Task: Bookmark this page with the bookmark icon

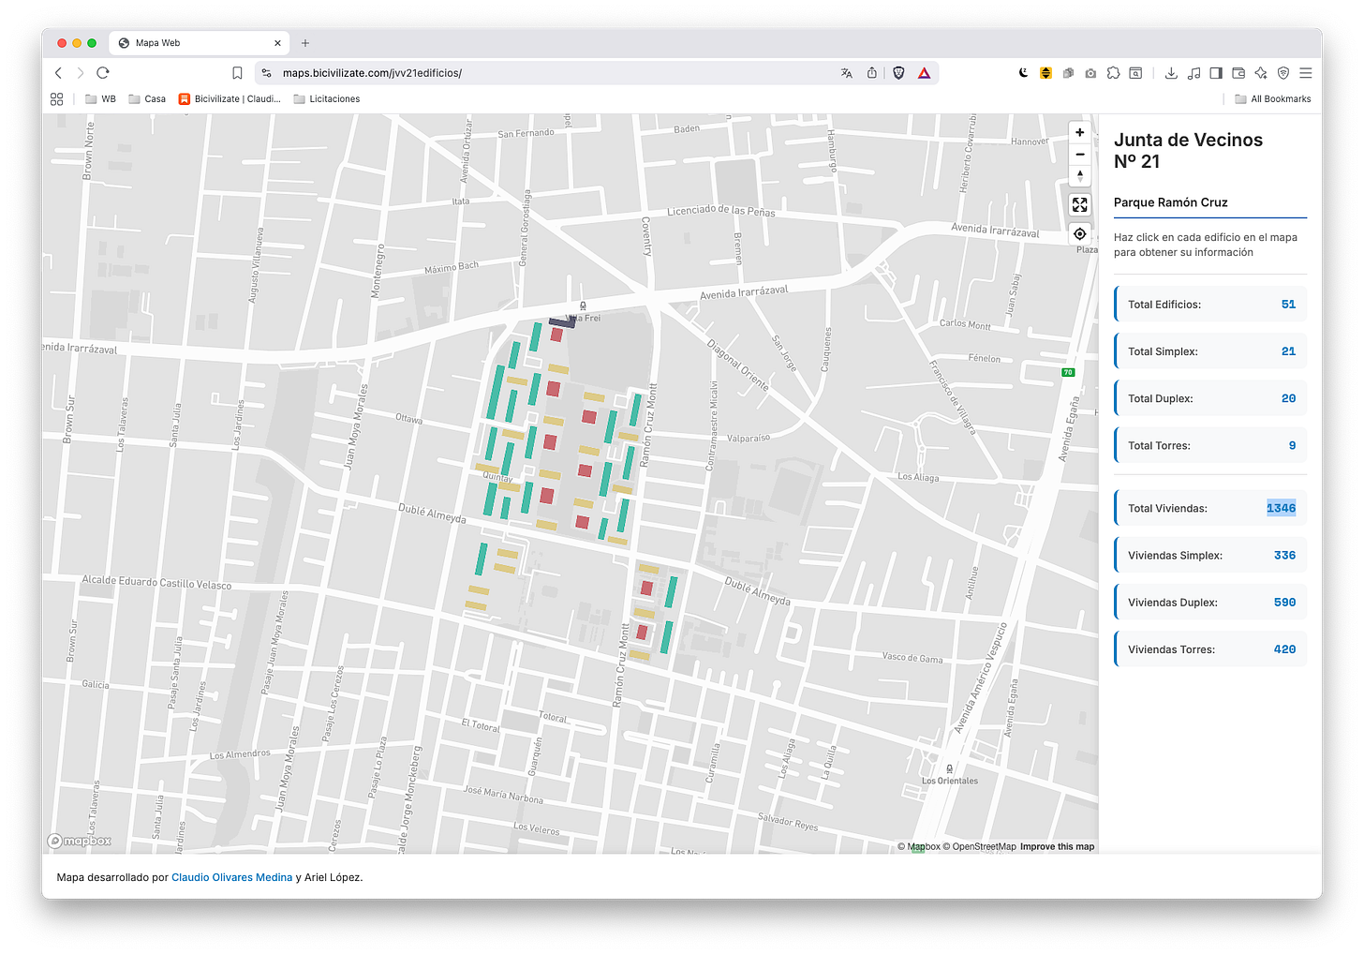Action: 237,73
